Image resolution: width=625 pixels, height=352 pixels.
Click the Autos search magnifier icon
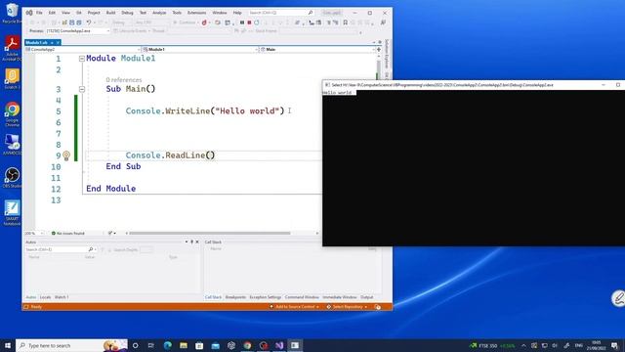point(91,249)
